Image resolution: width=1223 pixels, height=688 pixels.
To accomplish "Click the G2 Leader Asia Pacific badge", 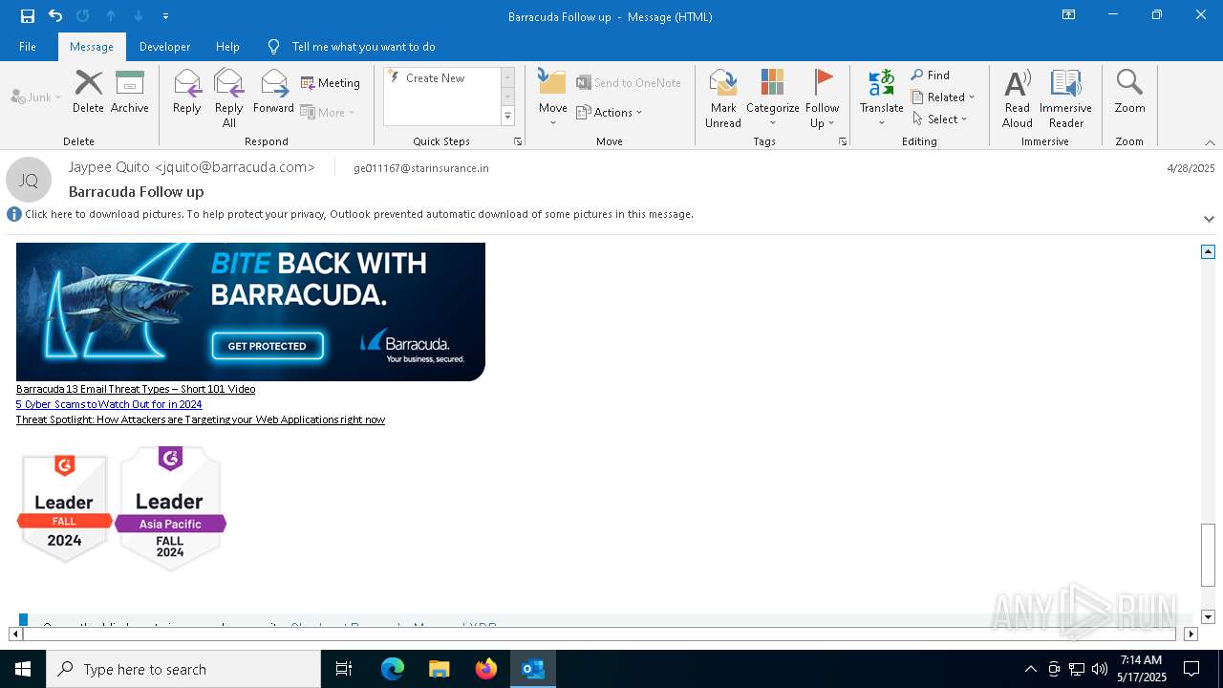I will pos(170,508).
